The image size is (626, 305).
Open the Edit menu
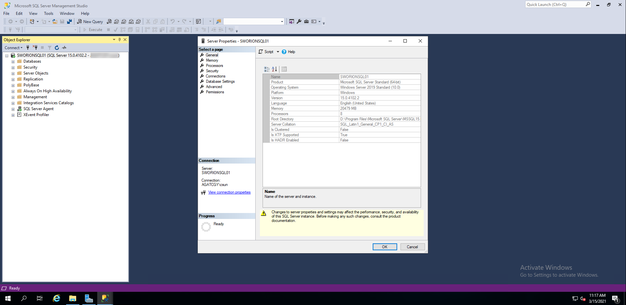point(19,14)
